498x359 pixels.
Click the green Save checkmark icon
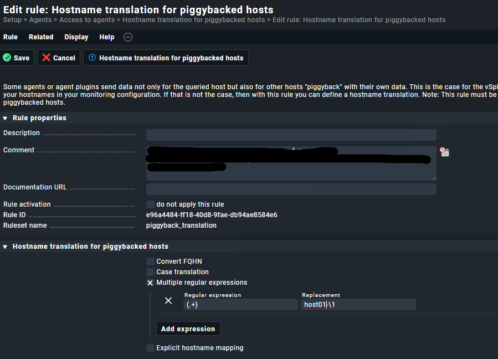tap(7, 58)
